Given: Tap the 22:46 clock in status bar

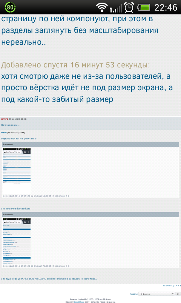Looking at the screenshot, I should 166,8.
